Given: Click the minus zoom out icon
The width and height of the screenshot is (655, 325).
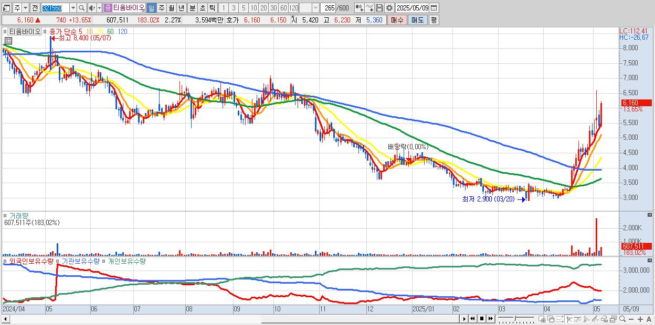Looking at the screenshot, I should tap(631, 319).
